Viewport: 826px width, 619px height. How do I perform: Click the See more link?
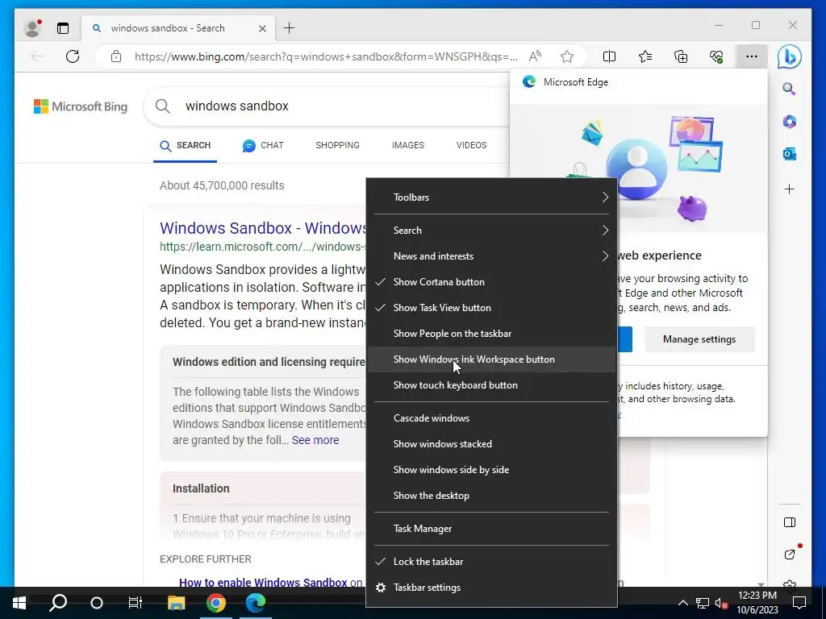315,440
